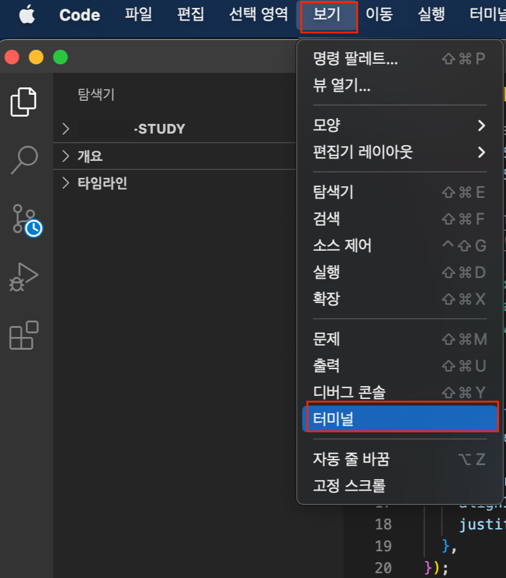The width and height of the screenshot is (506, 578).
Task: Click line number 19 in editor
Action: [383, 546]
